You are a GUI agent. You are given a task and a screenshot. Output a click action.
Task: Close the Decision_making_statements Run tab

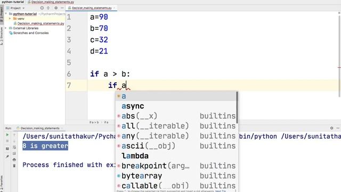[62, 128]
